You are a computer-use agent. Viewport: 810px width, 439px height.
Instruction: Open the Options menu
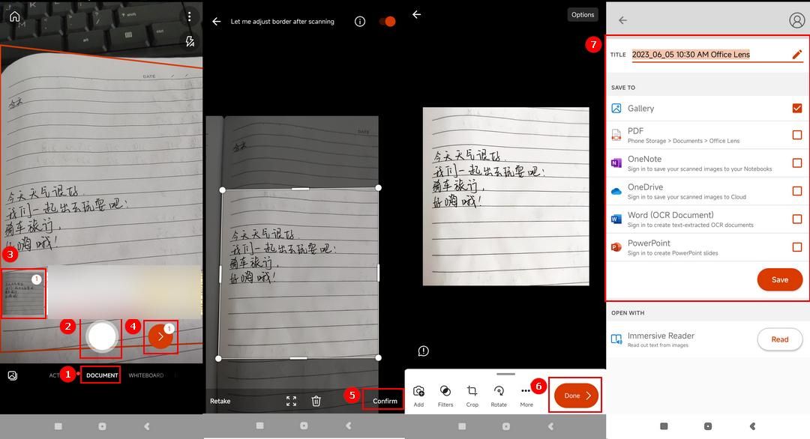pyautogui.click(x=583, y=13)
